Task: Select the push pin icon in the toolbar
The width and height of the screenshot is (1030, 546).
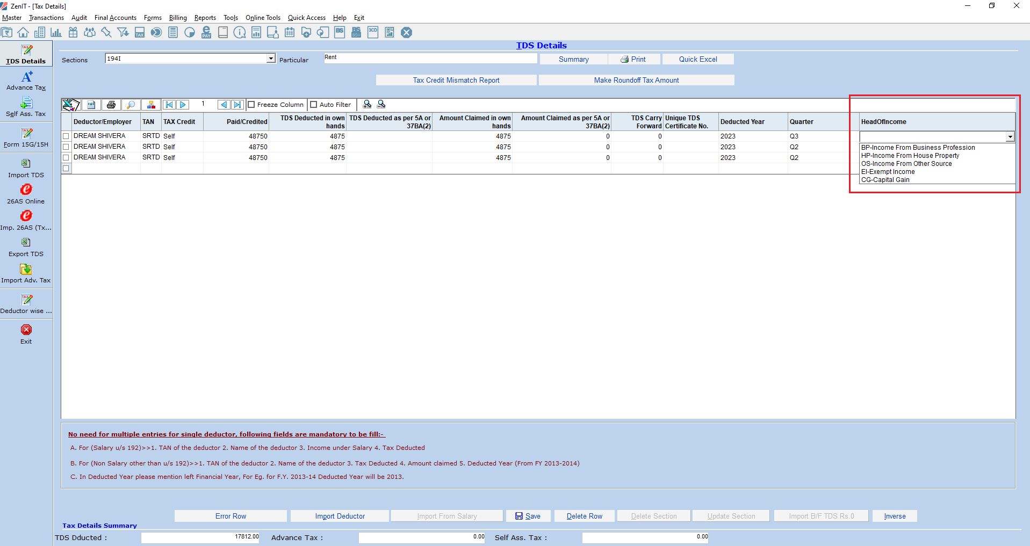Action: point(106,32)
